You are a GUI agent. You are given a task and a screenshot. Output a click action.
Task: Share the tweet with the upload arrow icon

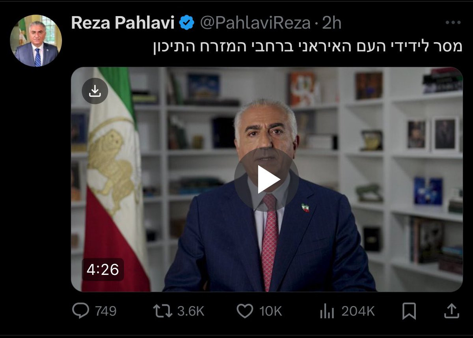click(452, 311)
